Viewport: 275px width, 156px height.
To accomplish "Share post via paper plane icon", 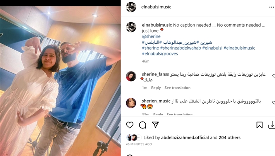I will click(155, 125).
